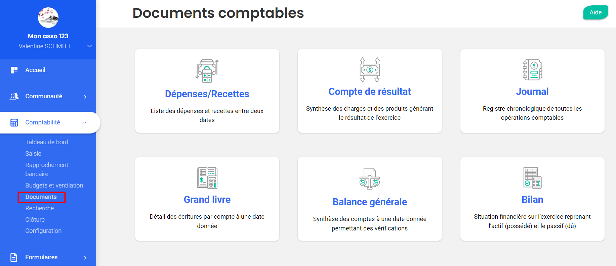616x266 pixels.
Task: Click the Compte de résultat money icon
Action: click(x=370, y=70)
